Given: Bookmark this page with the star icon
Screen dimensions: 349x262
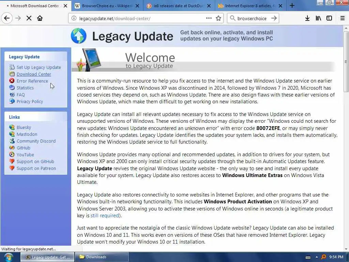Looking at the screenshot, I should click(218, 18).
